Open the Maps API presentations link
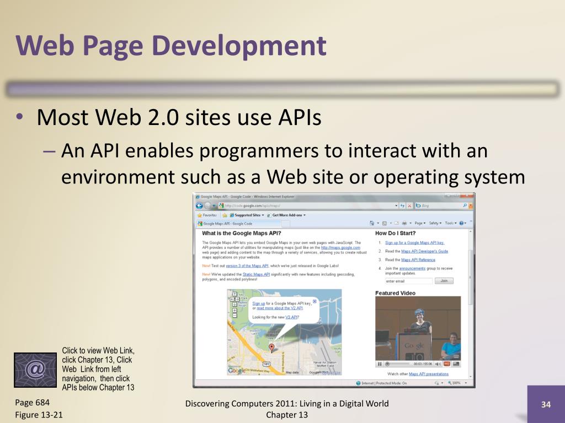This screenshot has width=565, height=423. 429,374
